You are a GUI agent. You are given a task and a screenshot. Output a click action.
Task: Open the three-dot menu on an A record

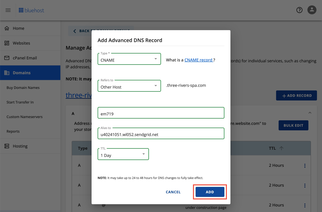click(x=305, y=166)
